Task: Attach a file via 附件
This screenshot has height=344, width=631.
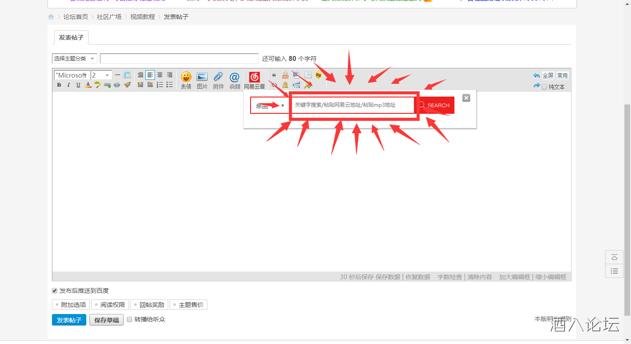Action: click(218, 81)
